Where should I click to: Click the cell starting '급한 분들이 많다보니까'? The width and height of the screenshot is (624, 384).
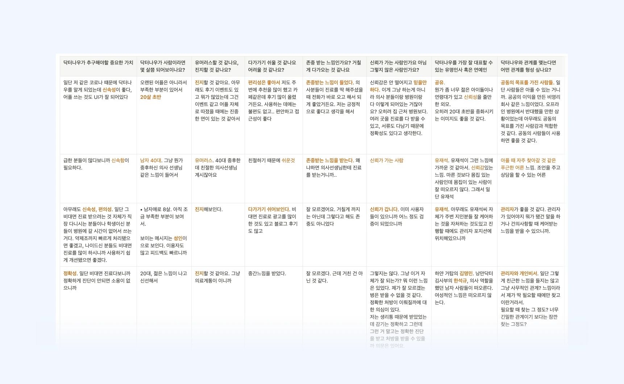98,179
